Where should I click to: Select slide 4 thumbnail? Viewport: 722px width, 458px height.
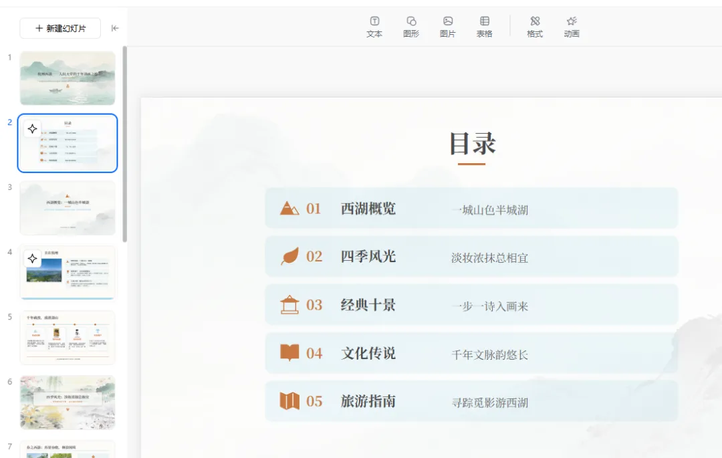tap(68, 273)
